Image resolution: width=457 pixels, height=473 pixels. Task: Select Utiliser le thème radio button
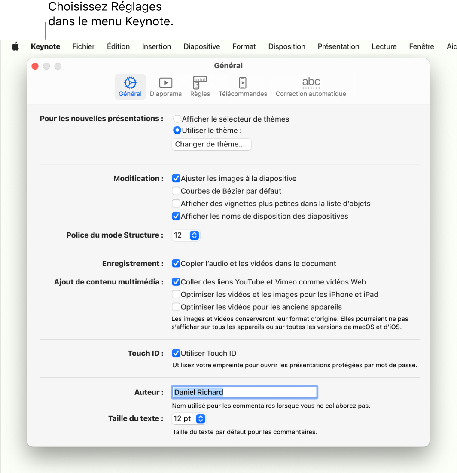[177, 130]
